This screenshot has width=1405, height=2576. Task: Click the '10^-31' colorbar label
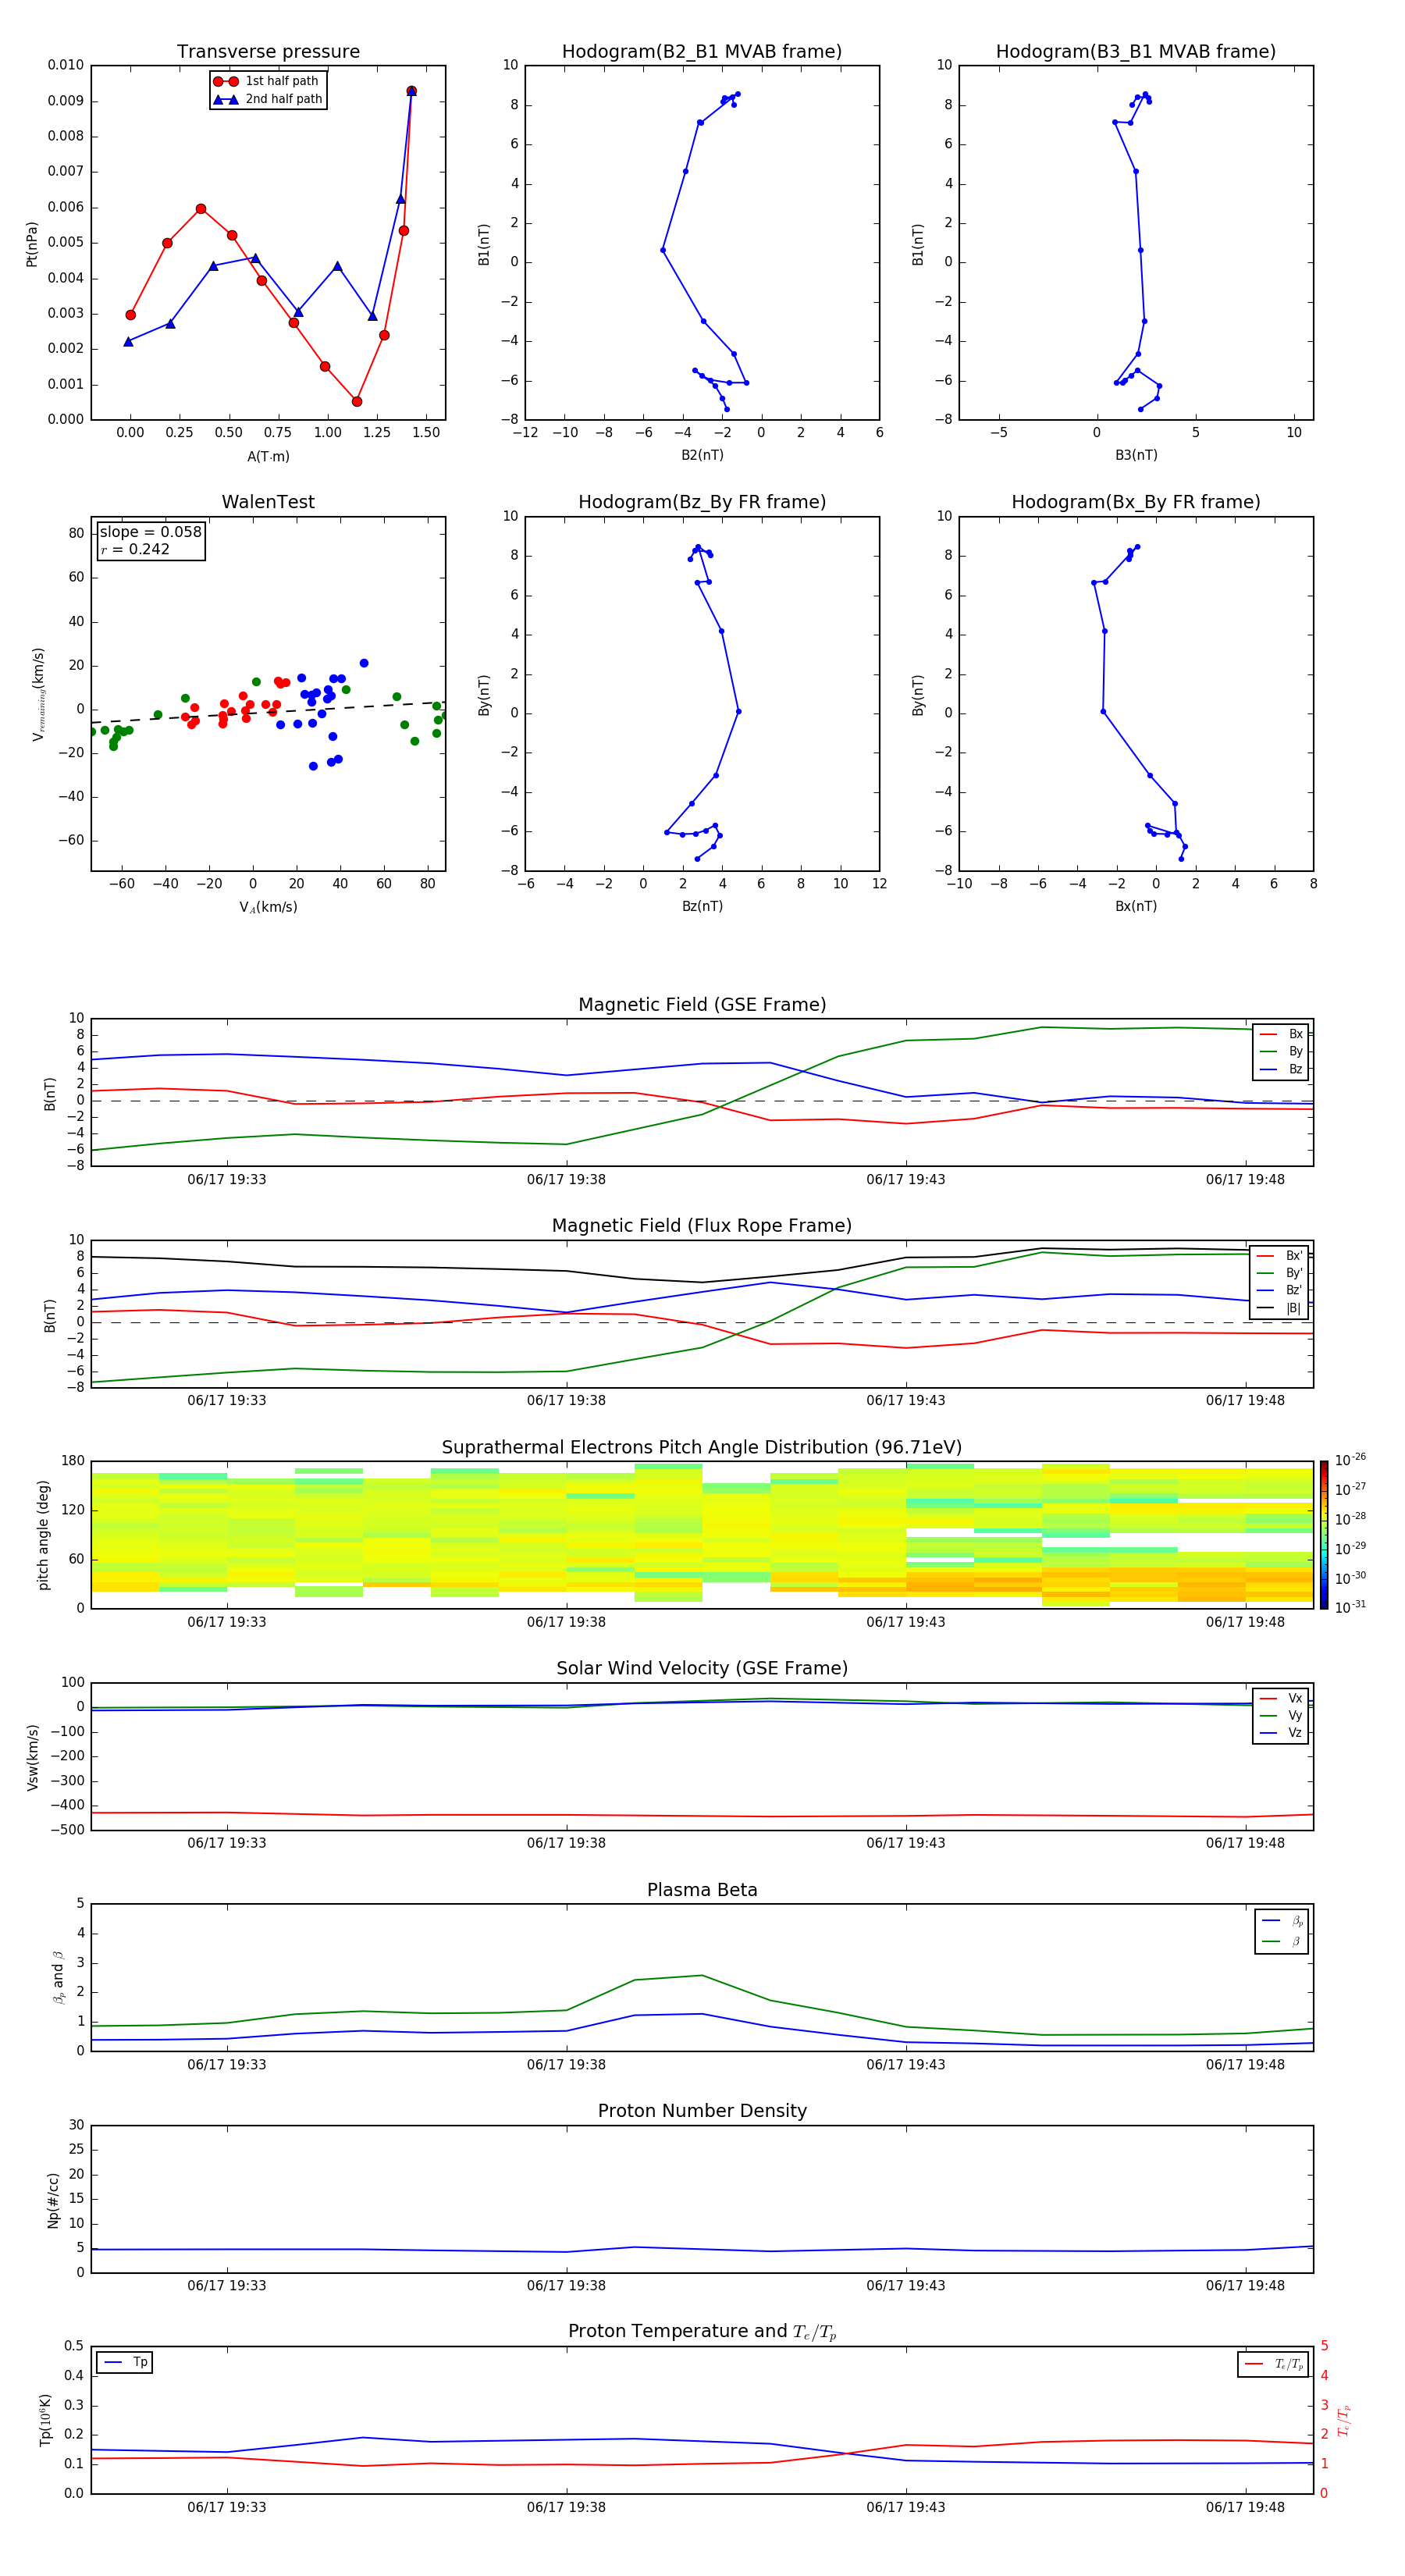tap(1350, 1607)
